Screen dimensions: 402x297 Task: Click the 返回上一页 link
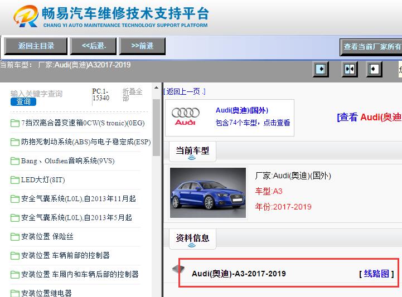pyautogui.click(x=185, y=91)
